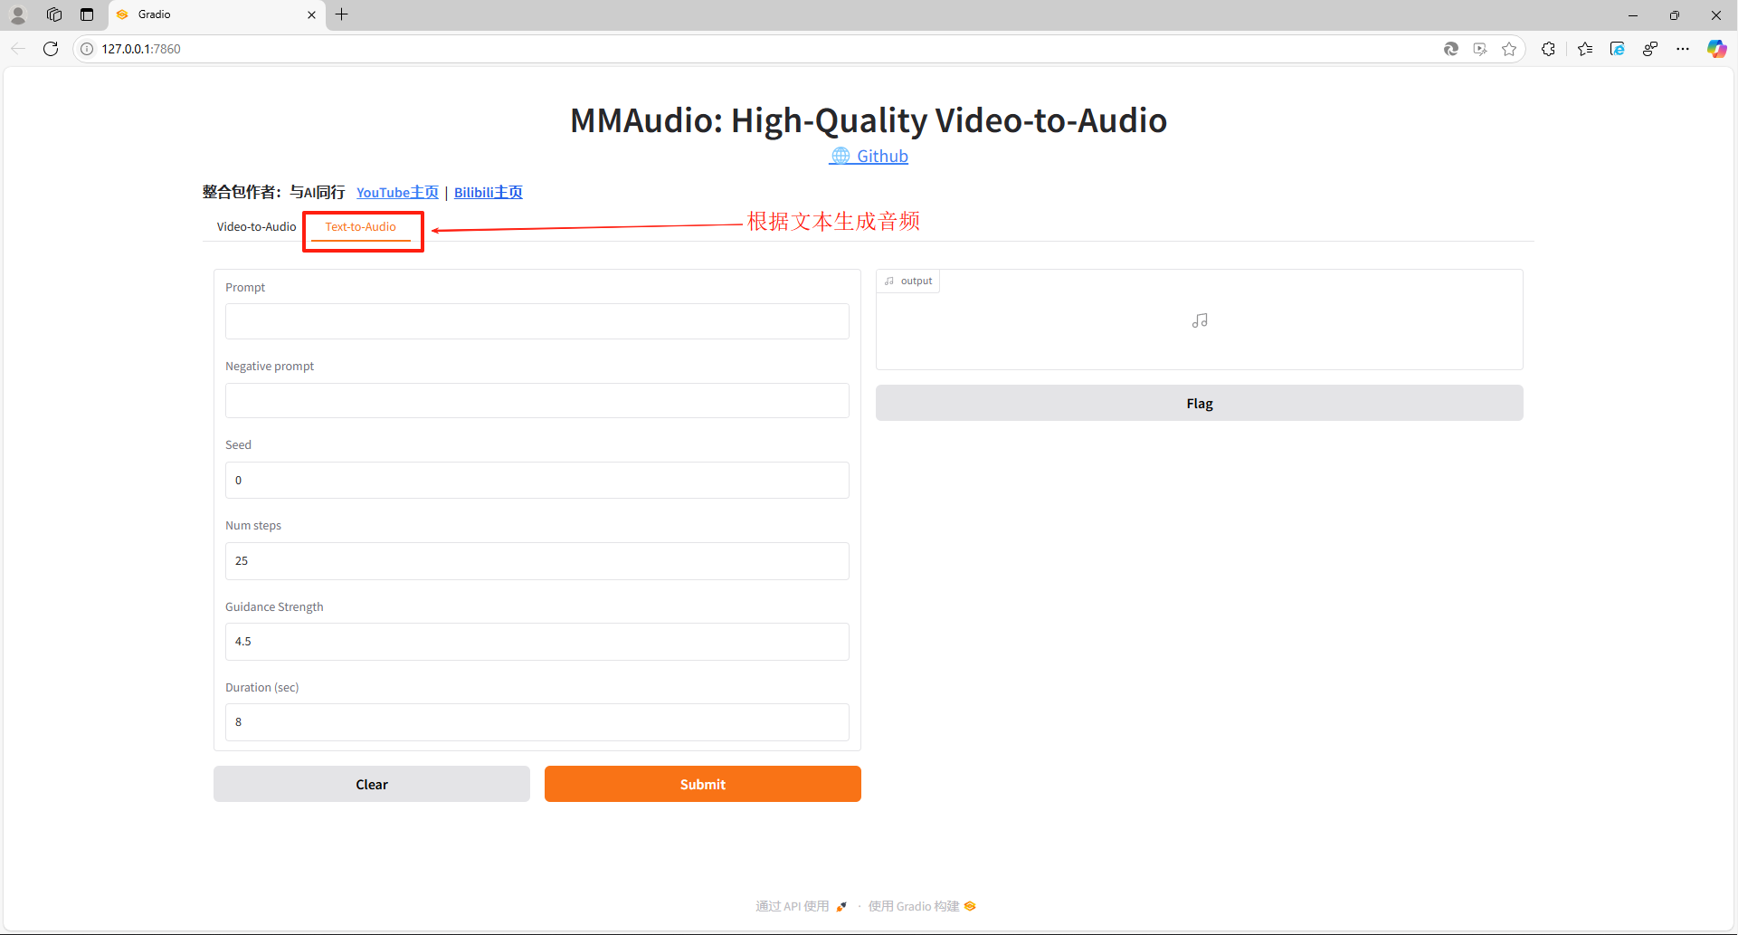
Task: Click into the Prompt text field
Action: point(537,321)
